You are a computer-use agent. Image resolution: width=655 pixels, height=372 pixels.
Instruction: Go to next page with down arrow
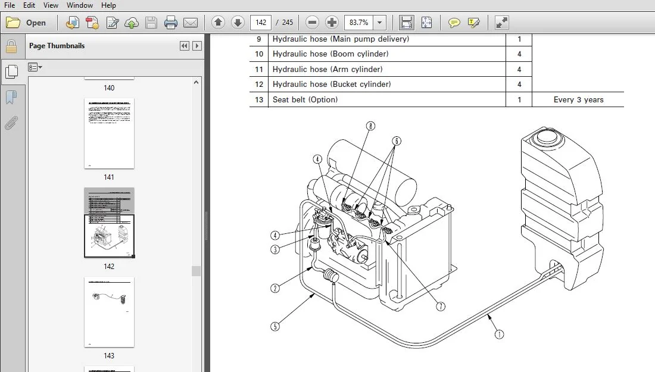[x=238, y=23]
